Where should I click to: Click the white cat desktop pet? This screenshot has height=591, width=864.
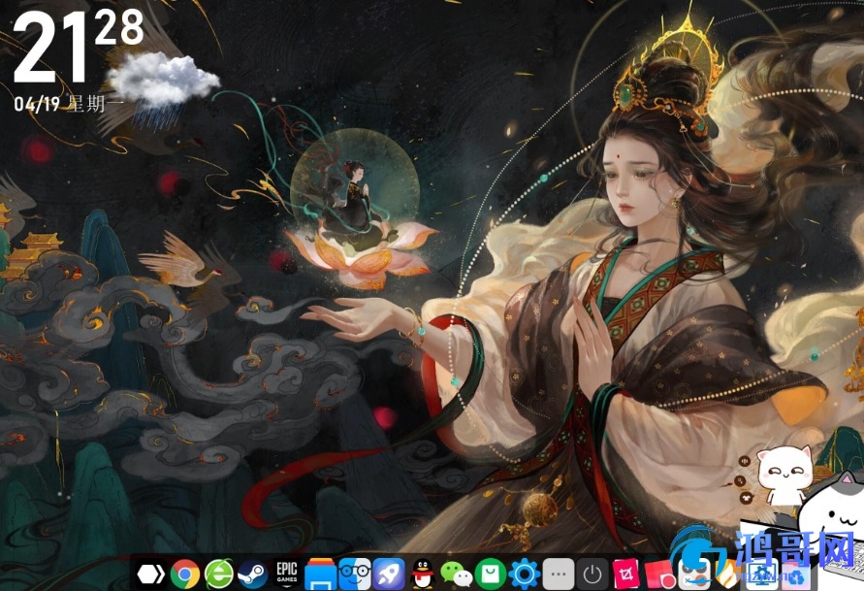[x=785, y=475]
